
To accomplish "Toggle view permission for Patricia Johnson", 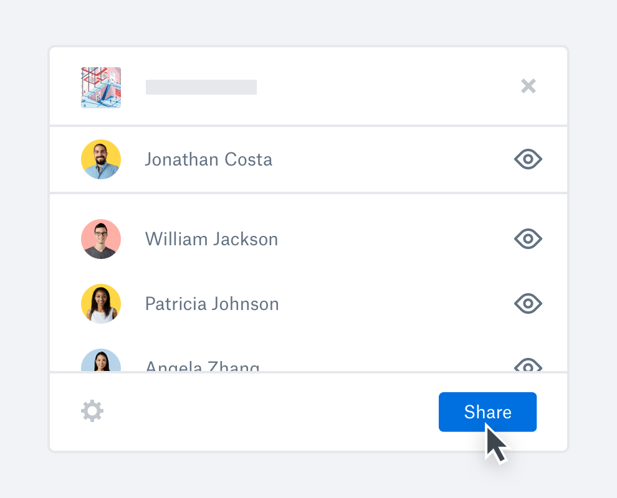I will (528, 303).
